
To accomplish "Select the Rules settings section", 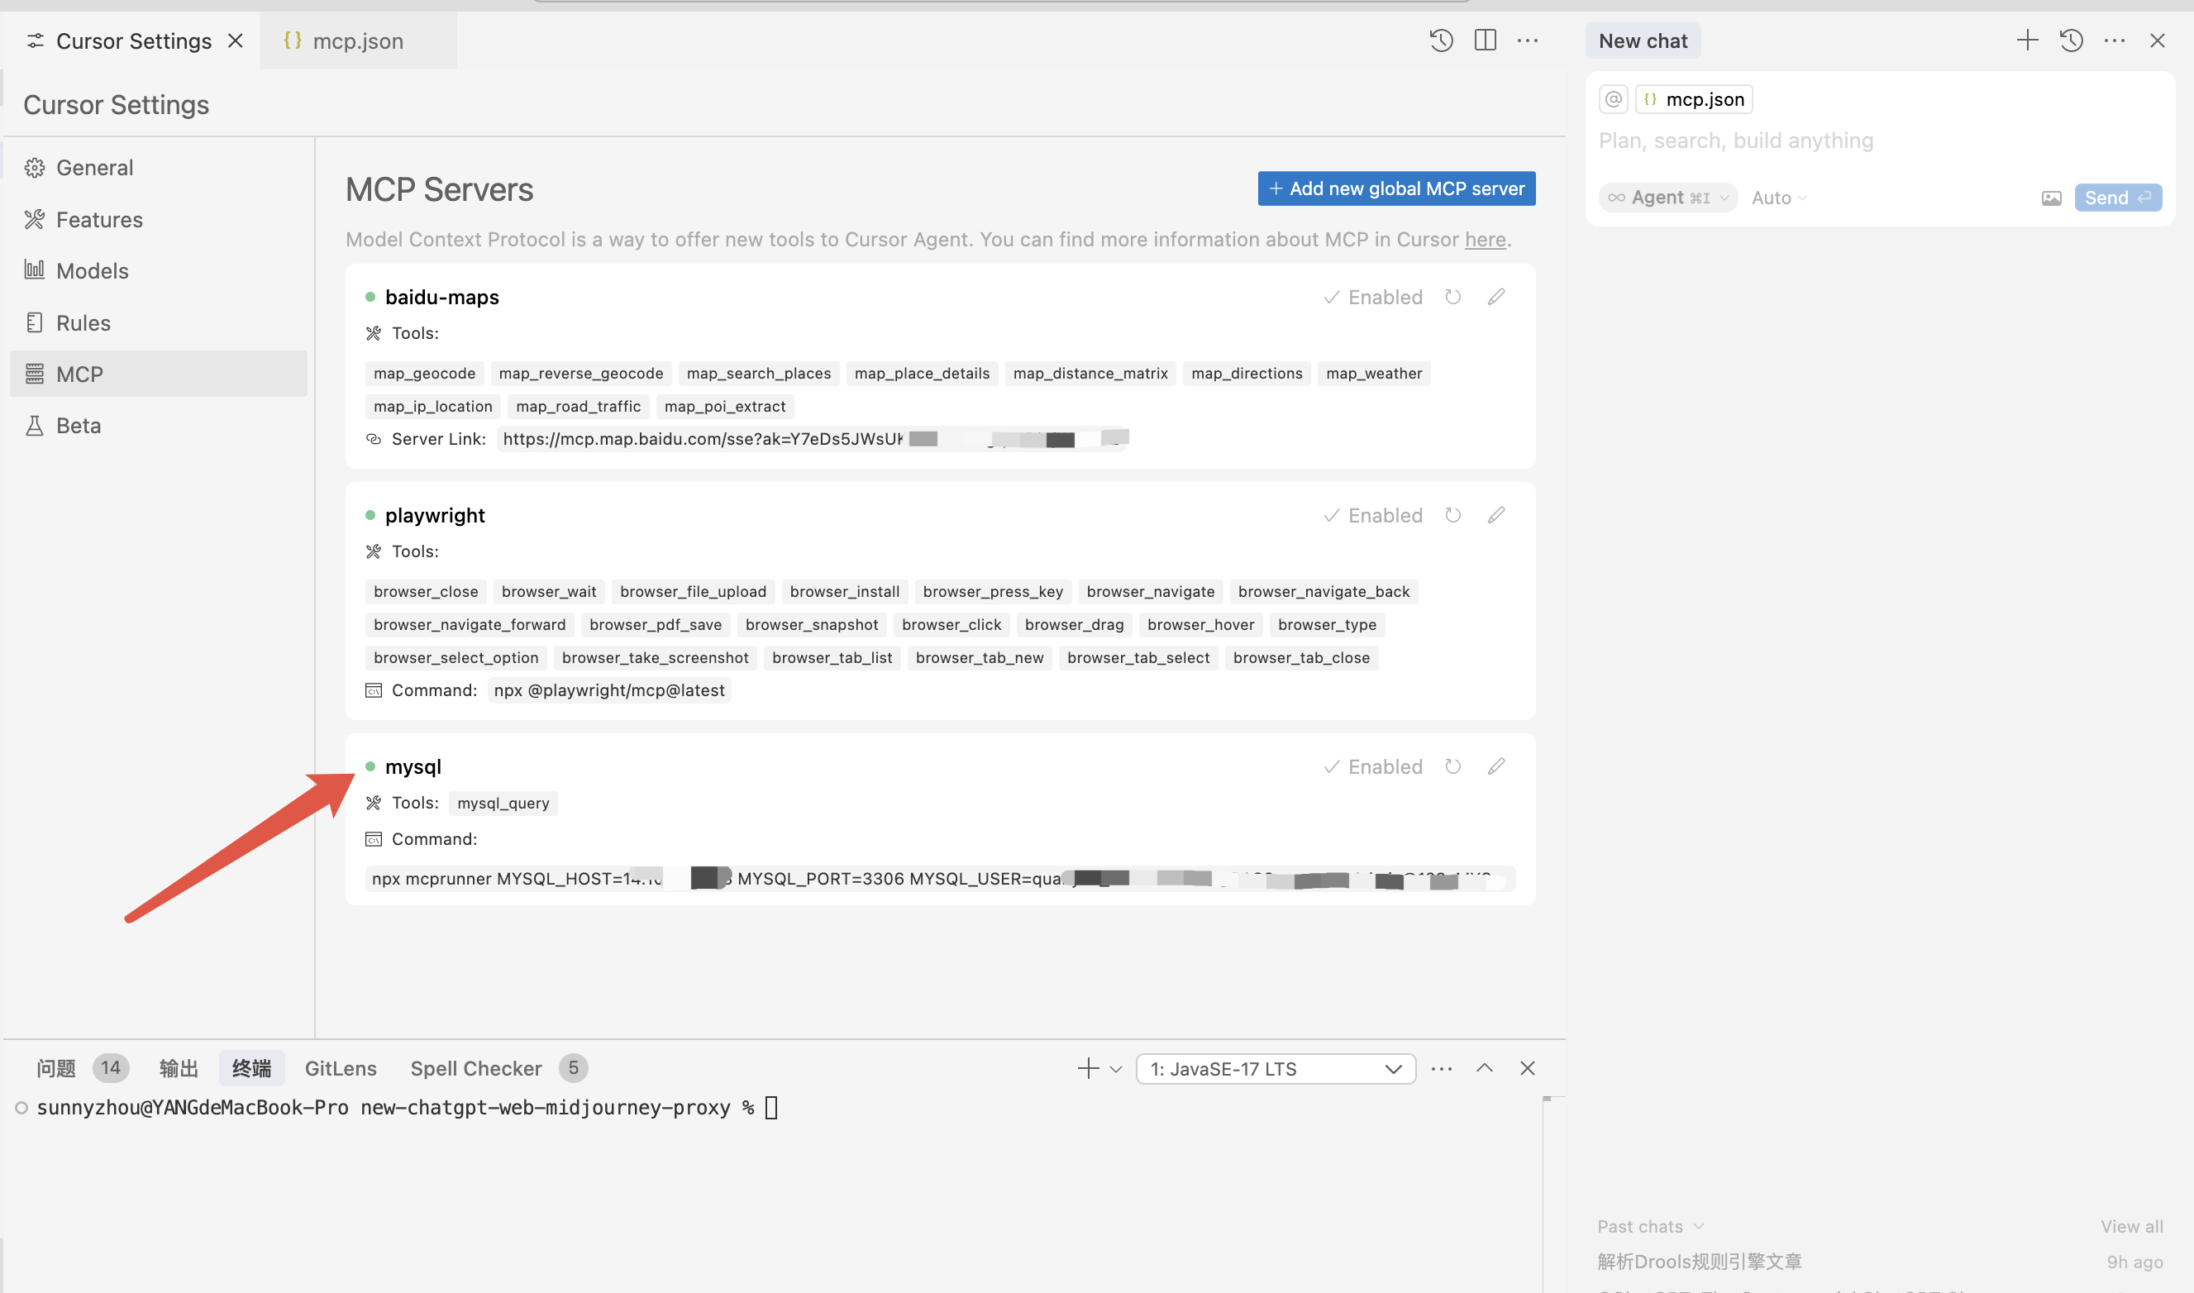I will (83, 323).
